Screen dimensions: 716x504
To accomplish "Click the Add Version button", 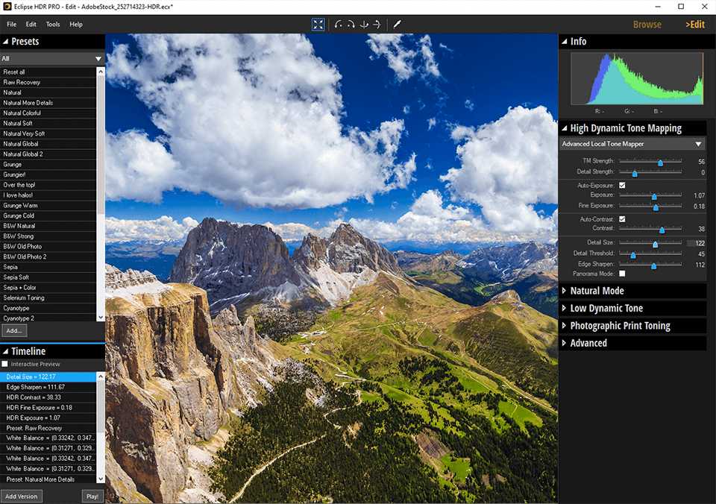I will [x=22, y=495].
